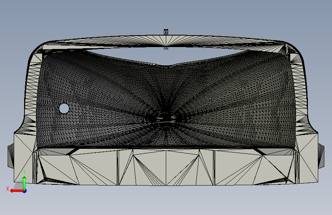Click the green Y axis arrow of triad
The height and width of the screenshot is (215, 332).
(x=25, y=183)
